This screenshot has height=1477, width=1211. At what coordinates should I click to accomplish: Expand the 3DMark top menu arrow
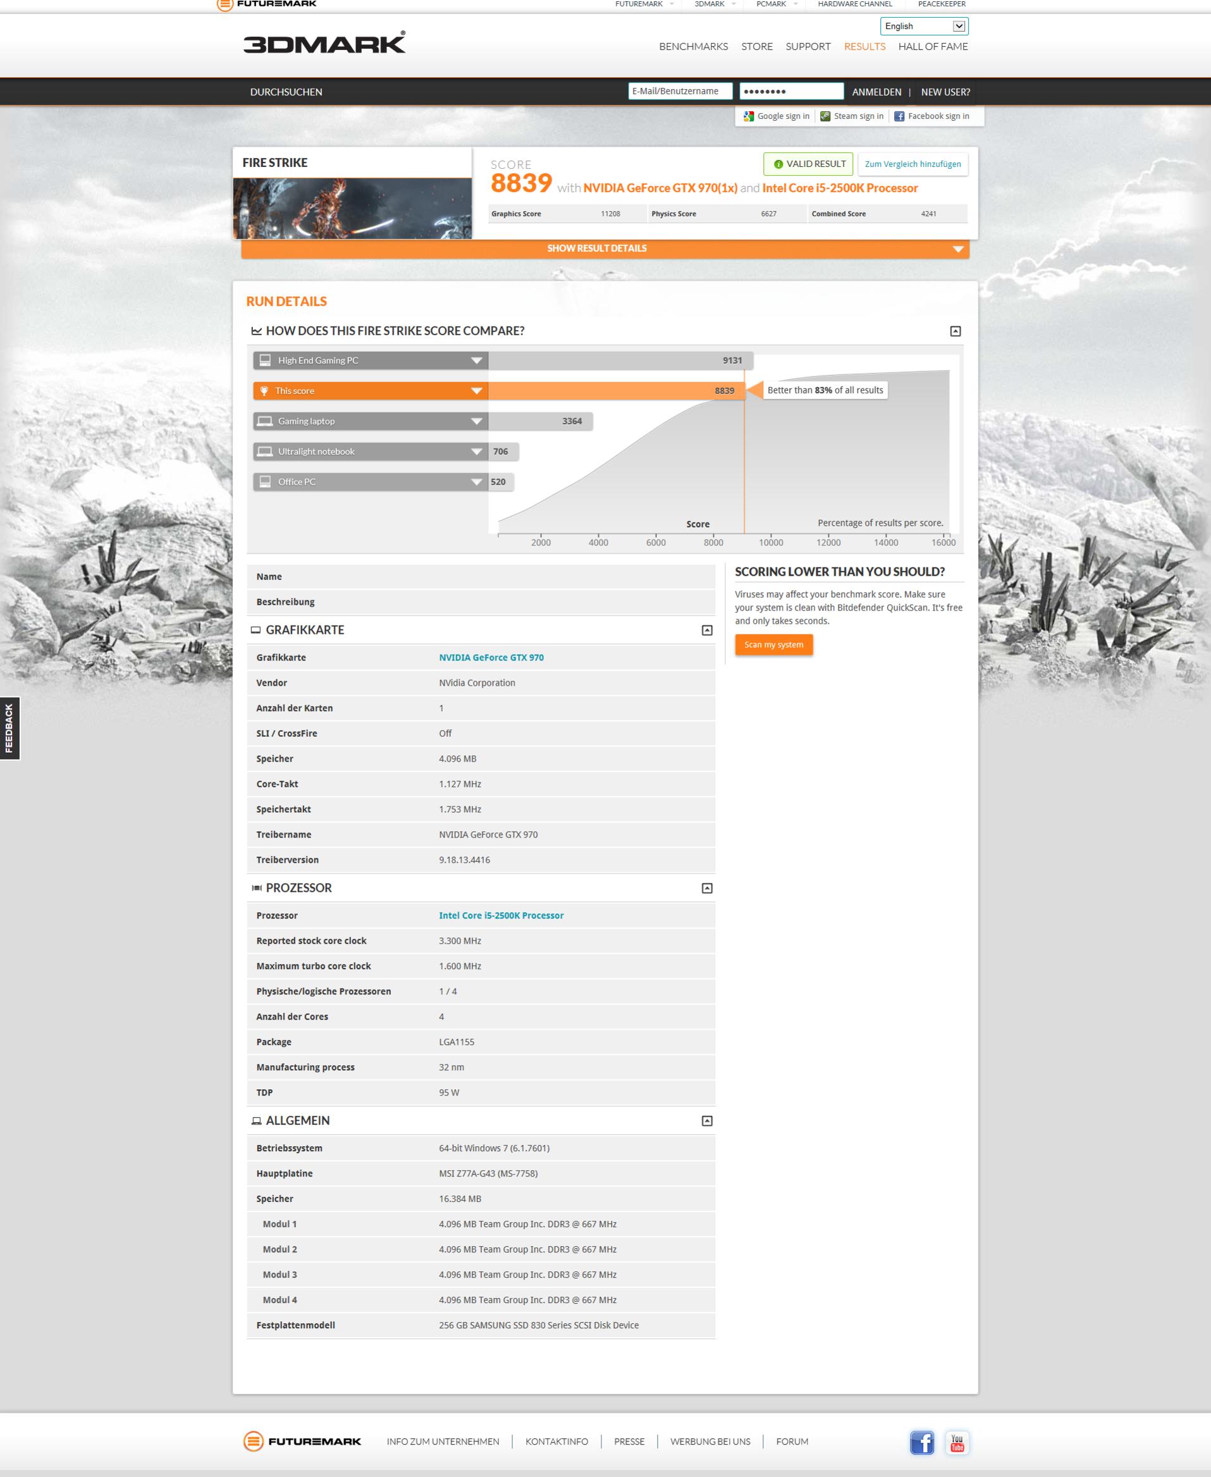click(734, 4)
